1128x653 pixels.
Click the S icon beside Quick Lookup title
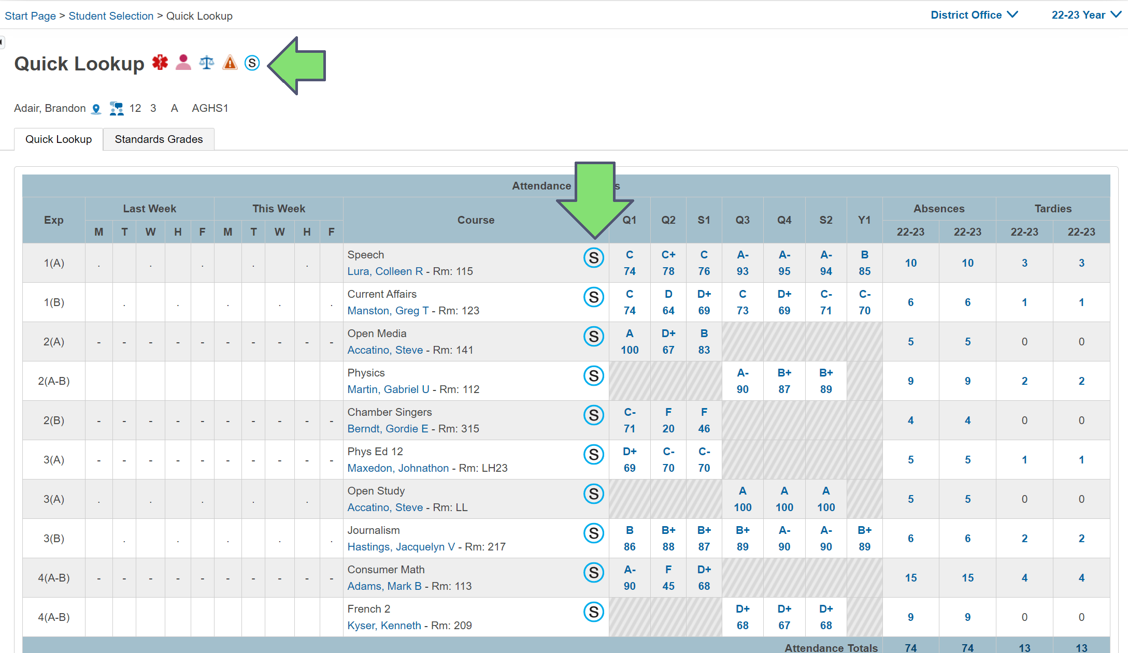252,63
